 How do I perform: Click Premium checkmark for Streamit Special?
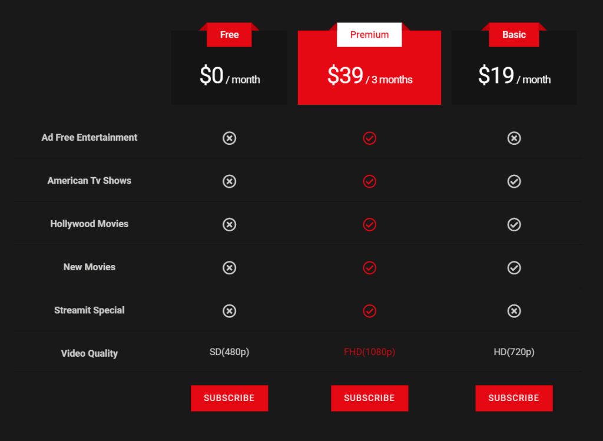(x=369, y=311)
